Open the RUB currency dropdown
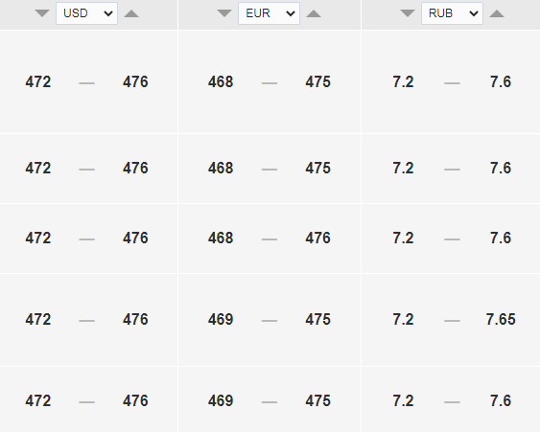 point(452,13)
